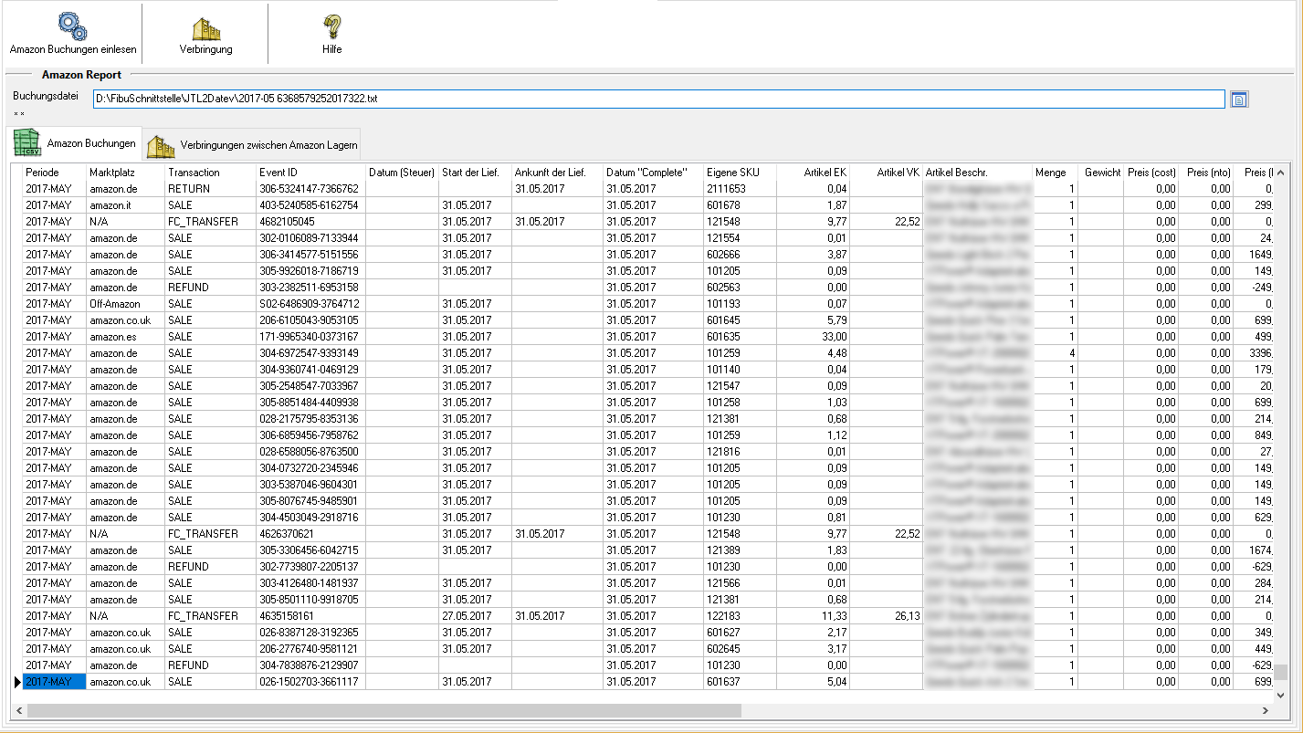
Task: Select the Amazon Buchungen tab
Action: point(90,144)
